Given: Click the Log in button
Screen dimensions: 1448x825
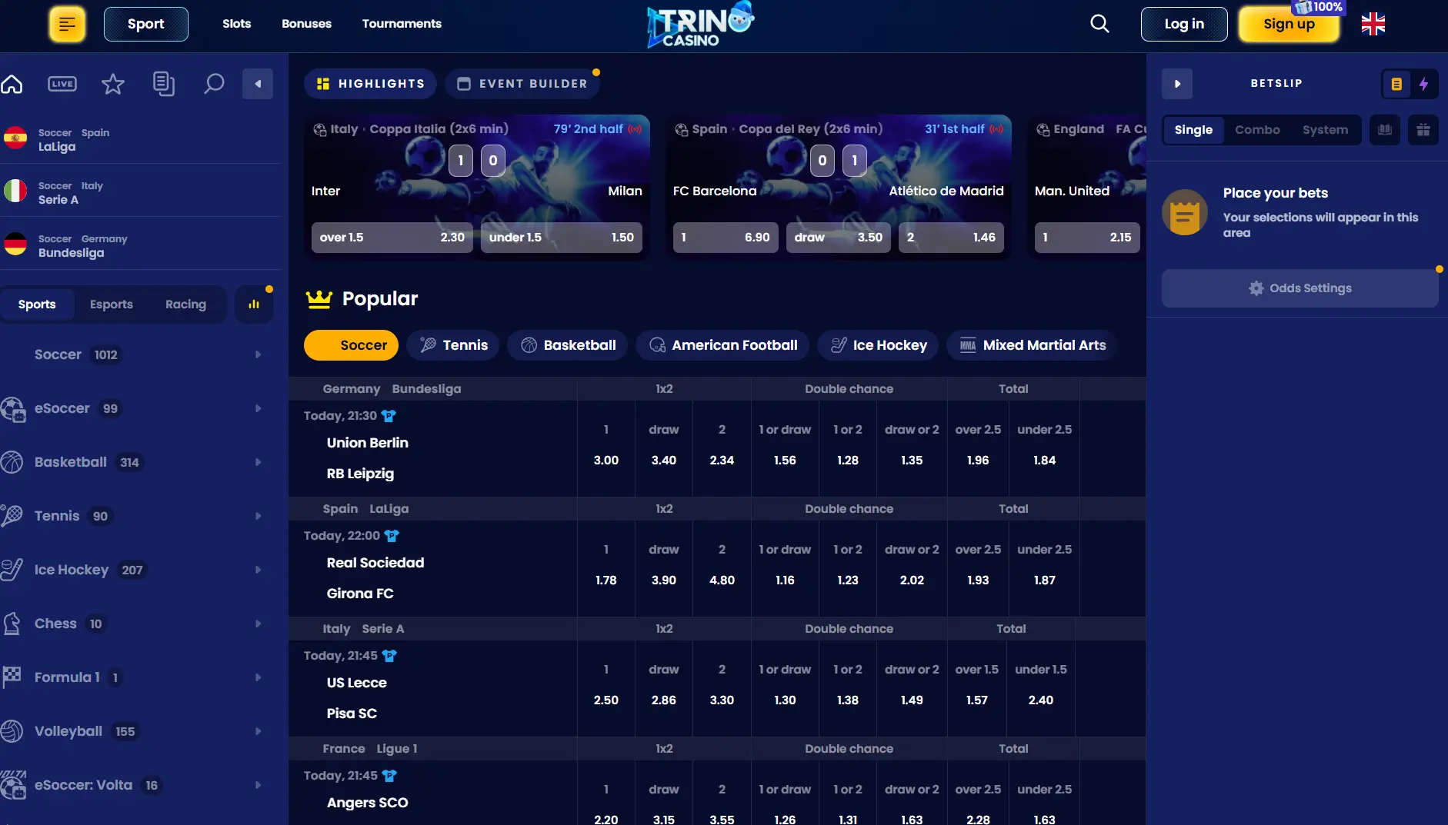Looking at the screenshot, I should click(1184, 24).
